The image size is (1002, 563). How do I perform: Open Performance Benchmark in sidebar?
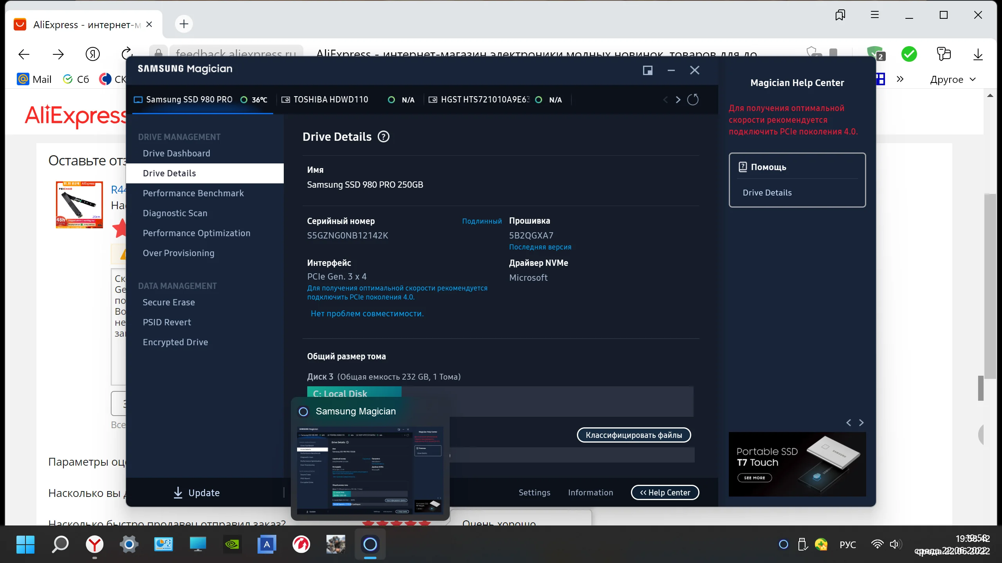[193, 193]
